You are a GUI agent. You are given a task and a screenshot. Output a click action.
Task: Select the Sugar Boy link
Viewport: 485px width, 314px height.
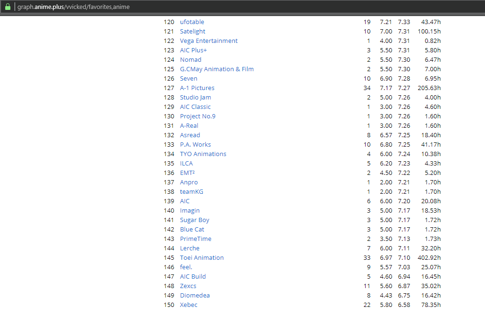pyautogui.click(x=194, y=220)
